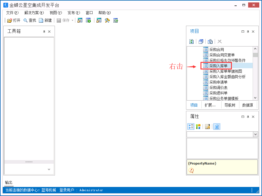Select 采购入库金额趋势分析 tree item
Image resolution: width=262 pixels, height=196 pixels.
click(x=227, y=77)
